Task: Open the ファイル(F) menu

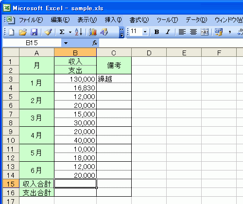Action: [31, 20]
